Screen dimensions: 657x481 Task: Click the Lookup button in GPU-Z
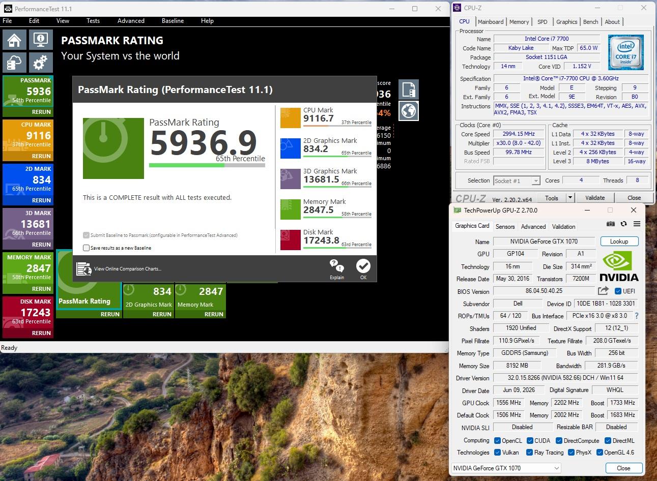(x=619, y=242)
